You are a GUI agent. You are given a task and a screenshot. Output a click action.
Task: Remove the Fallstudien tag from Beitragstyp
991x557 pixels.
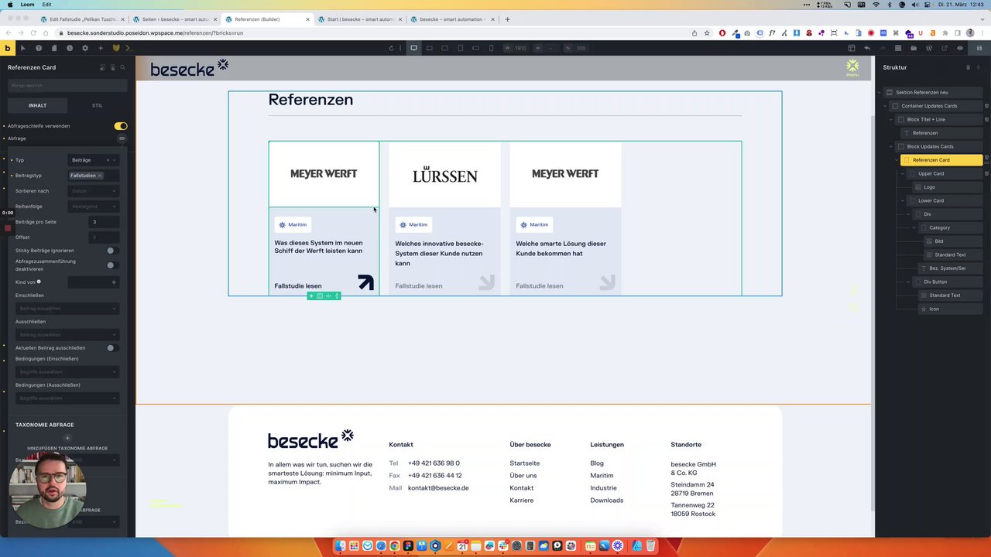pyautogui.click(x=100, y=176)
